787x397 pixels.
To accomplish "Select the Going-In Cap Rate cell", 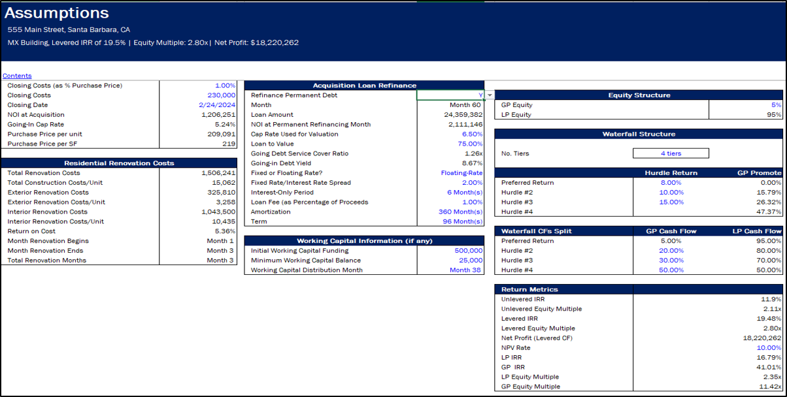I will (x=226, y=124).
